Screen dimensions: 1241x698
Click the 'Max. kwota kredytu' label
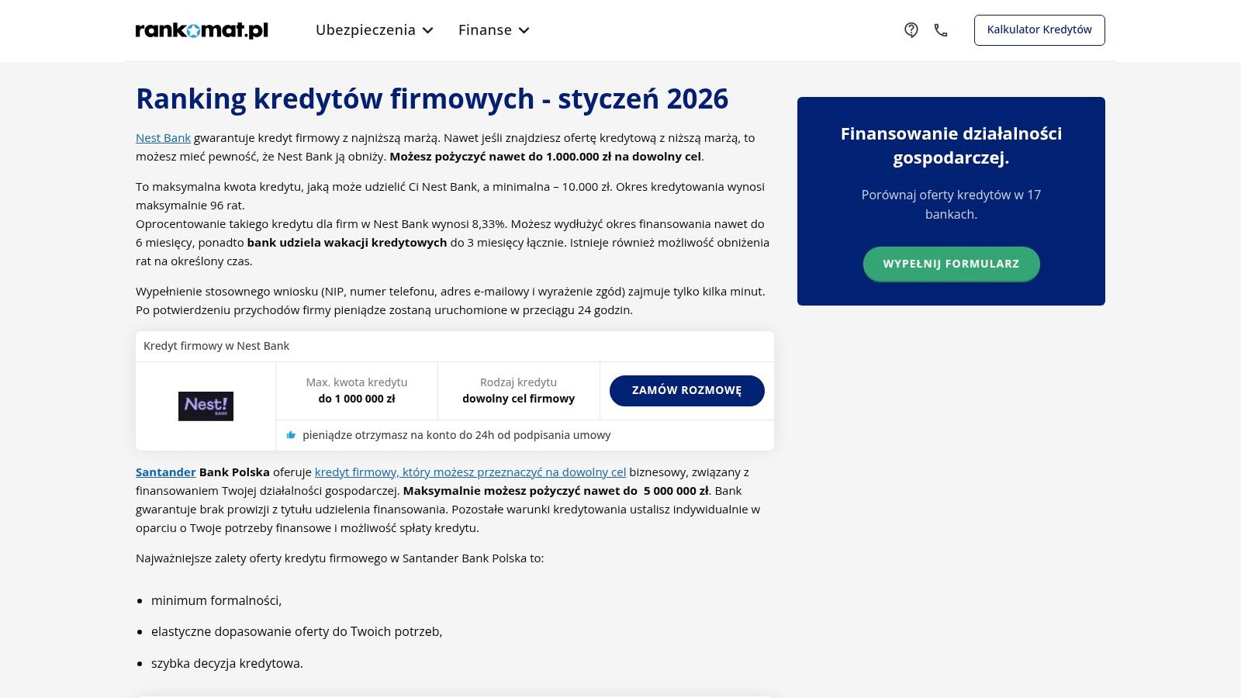[357, 382]
